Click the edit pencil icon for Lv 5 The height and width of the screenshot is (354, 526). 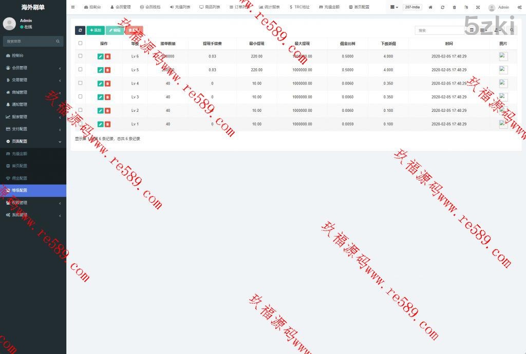tap(100, 70)
